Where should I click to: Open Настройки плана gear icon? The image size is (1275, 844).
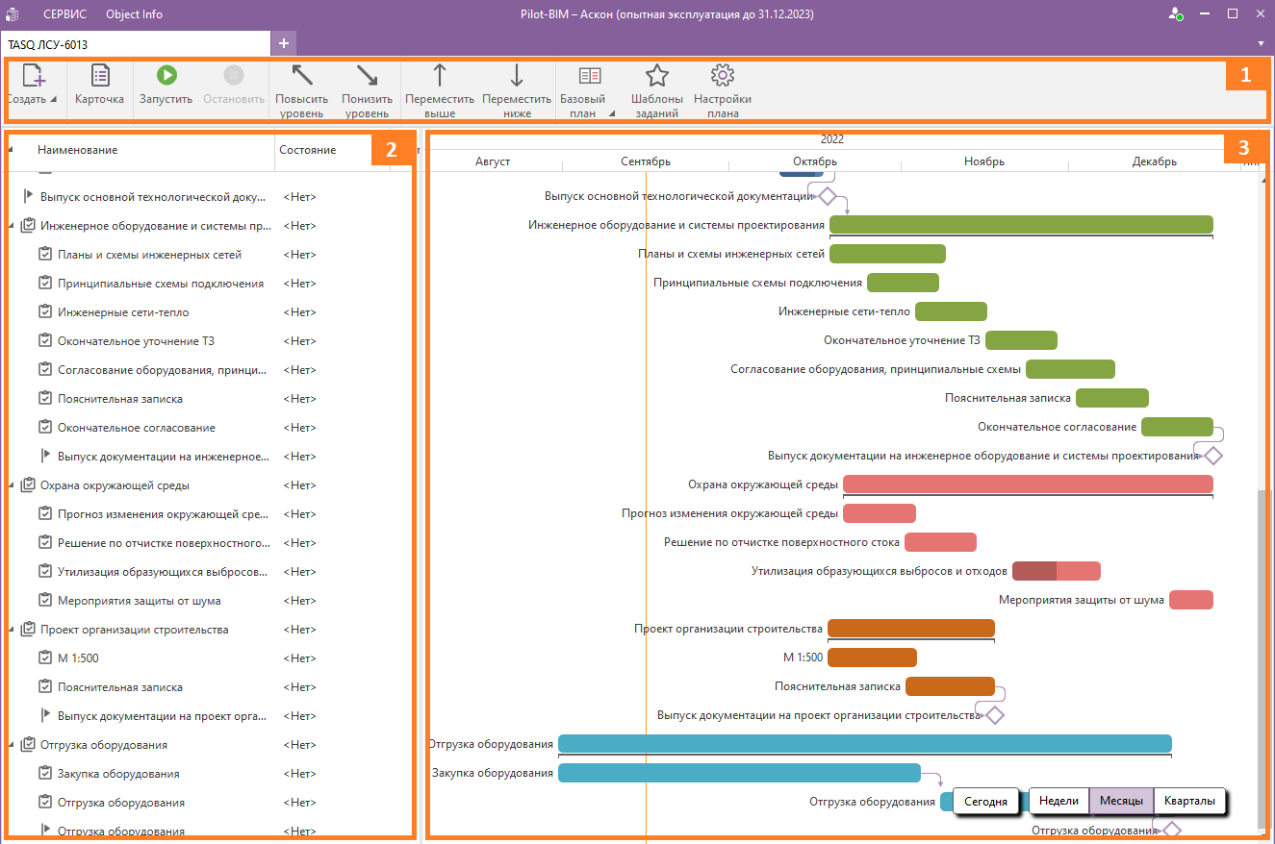[722, 77]
